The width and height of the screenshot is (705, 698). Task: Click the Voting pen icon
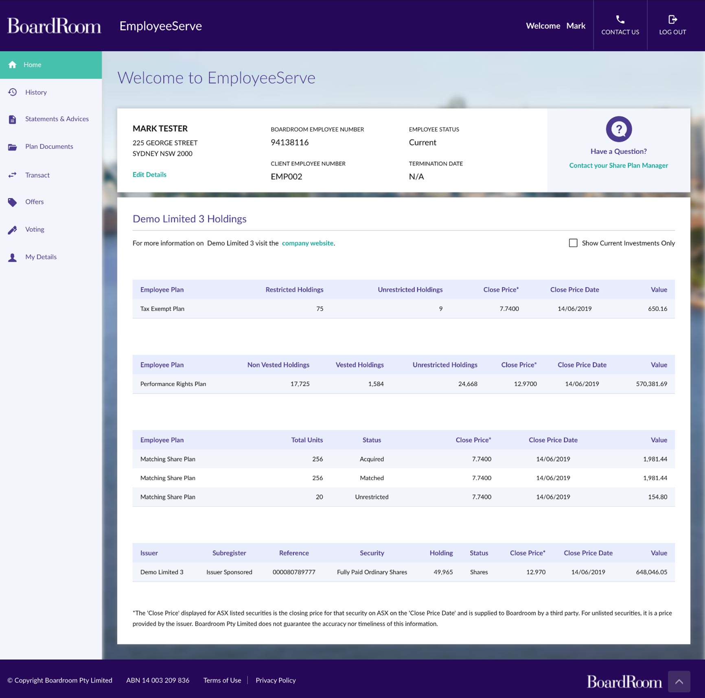pos(13,230)
